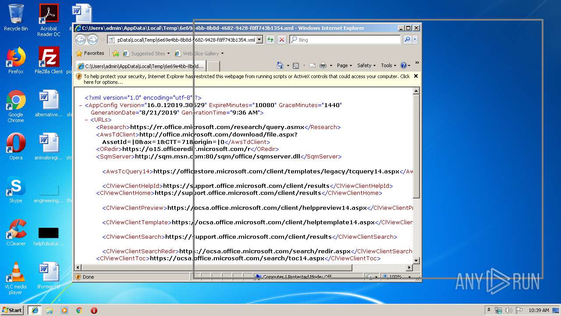
Task: Stop loading with the red X button
Action: pyautogui.click(x=282, y=40)
